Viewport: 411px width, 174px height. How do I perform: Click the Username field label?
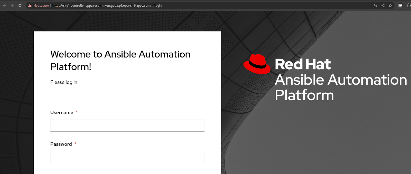(x=62, y=113)
